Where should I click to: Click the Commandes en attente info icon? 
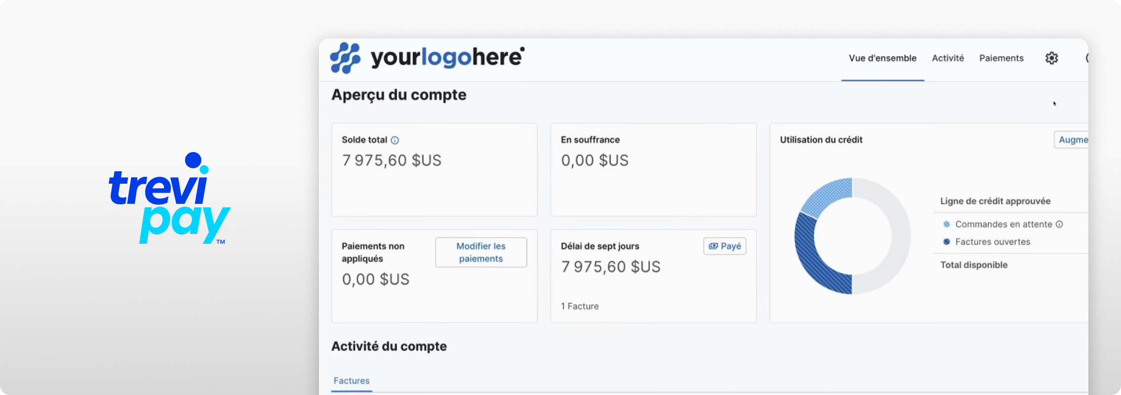[1059, 224]
